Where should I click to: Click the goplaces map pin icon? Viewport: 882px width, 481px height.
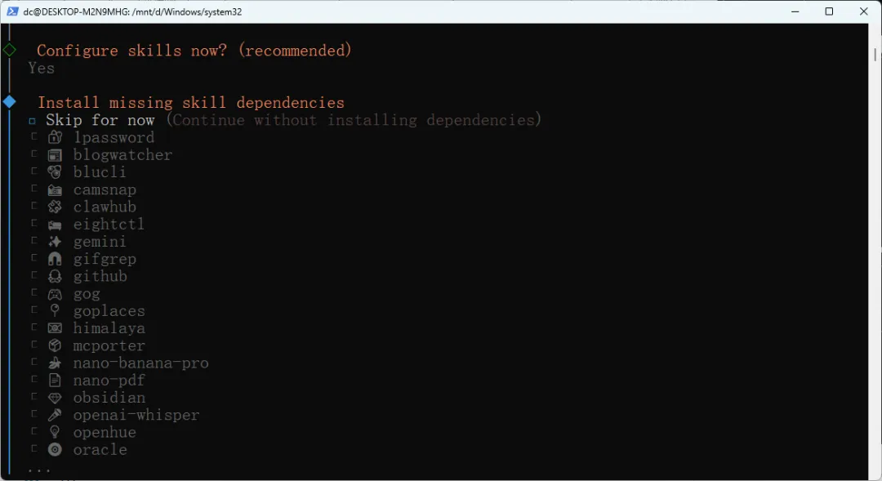(55, 310)
